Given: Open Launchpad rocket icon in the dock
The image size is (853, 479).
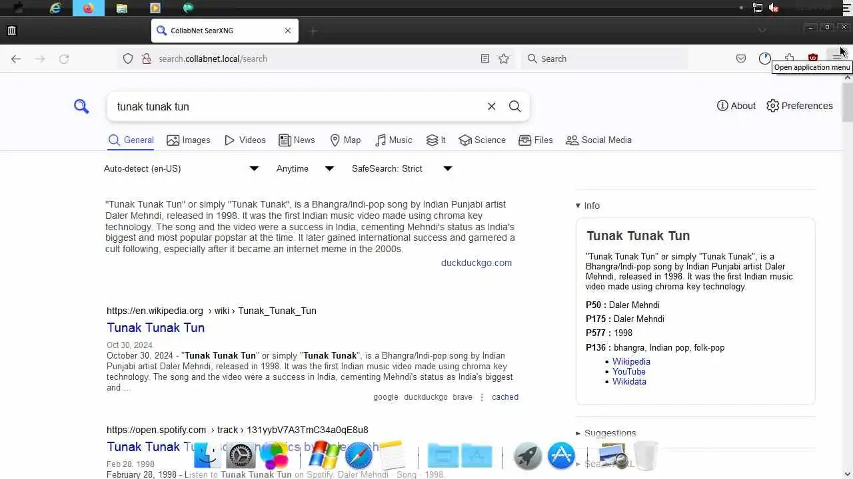Looking at the screenshot, I should point(528,456).
